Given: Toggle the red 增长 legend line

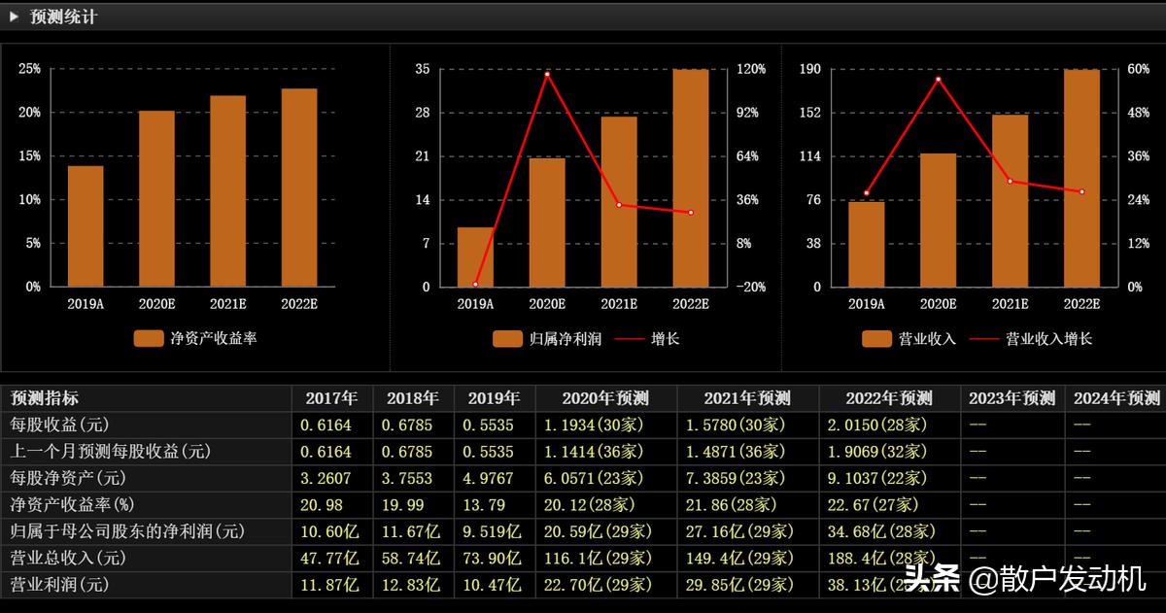Looking at the screenshot, I should [x=630, y=339].
